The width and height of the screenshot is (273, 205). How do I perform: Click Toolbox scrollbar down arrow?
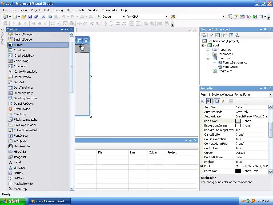[x=71, y=188]
